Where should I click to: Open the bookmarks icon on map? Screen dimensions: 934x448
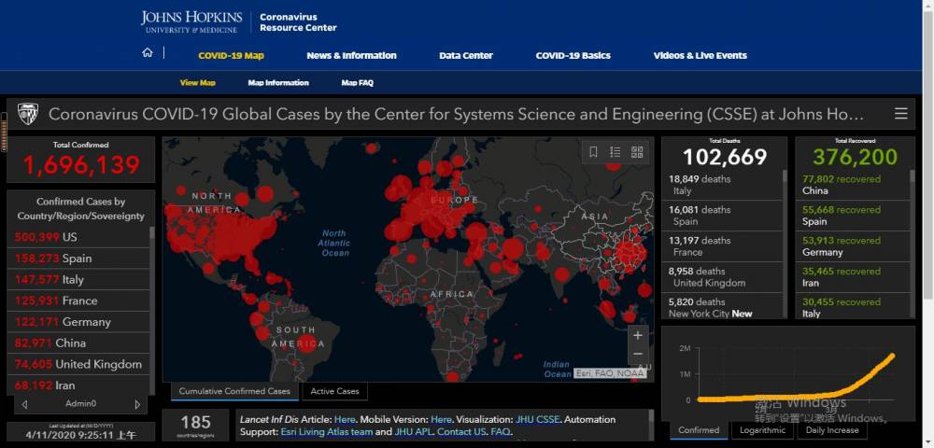pyautogui.click(x=593, y=152)
